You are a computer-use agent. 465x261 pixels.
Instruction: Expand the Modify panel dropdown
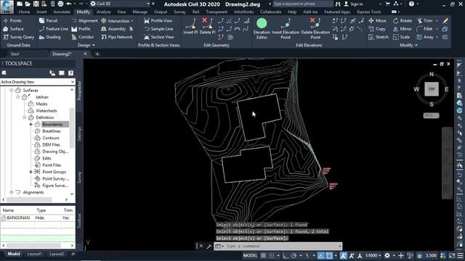[408, 45]
